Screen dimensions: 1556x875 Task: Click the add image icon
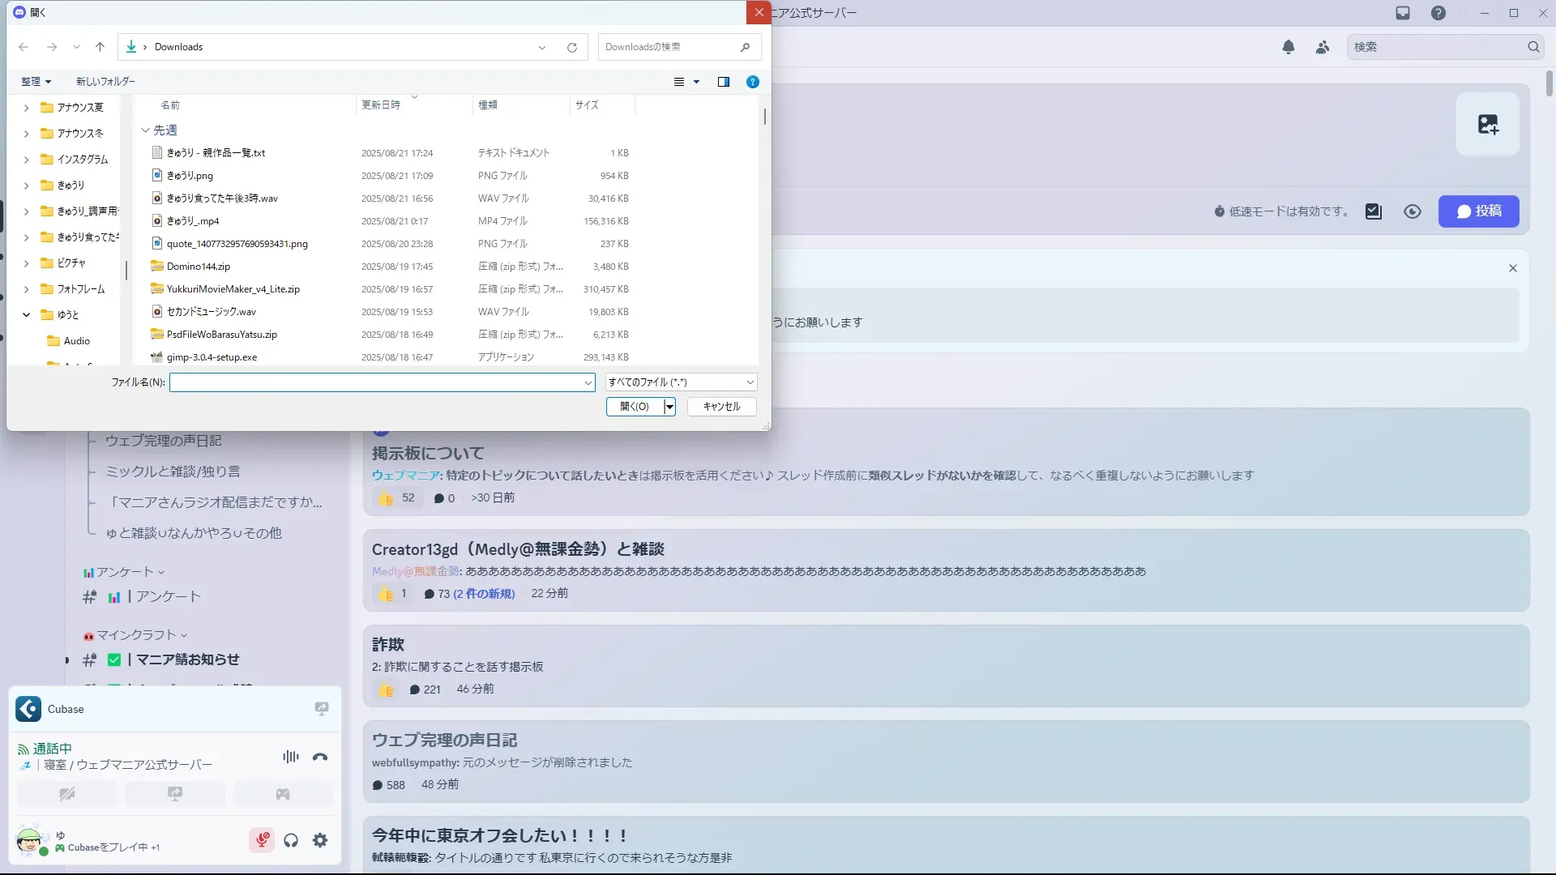1488,125
